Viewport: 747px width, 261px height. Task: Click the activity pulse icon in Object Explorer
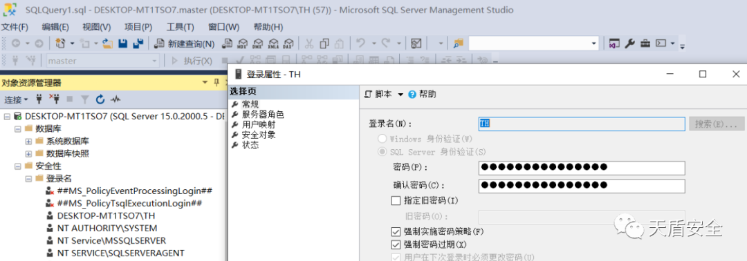pyautogui.click(x=116, y=99)
